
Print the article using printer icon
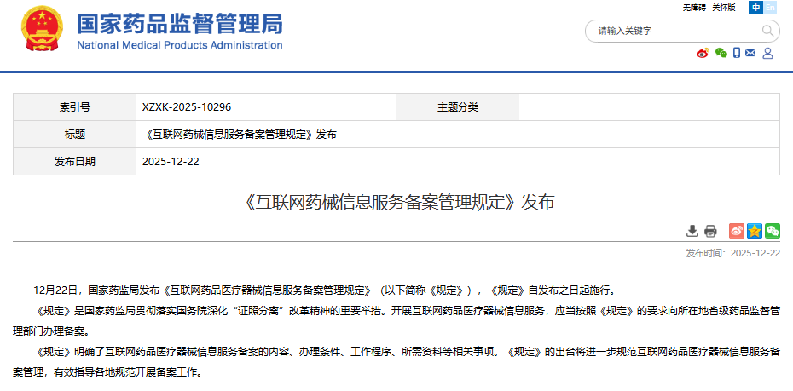point(710,231)
